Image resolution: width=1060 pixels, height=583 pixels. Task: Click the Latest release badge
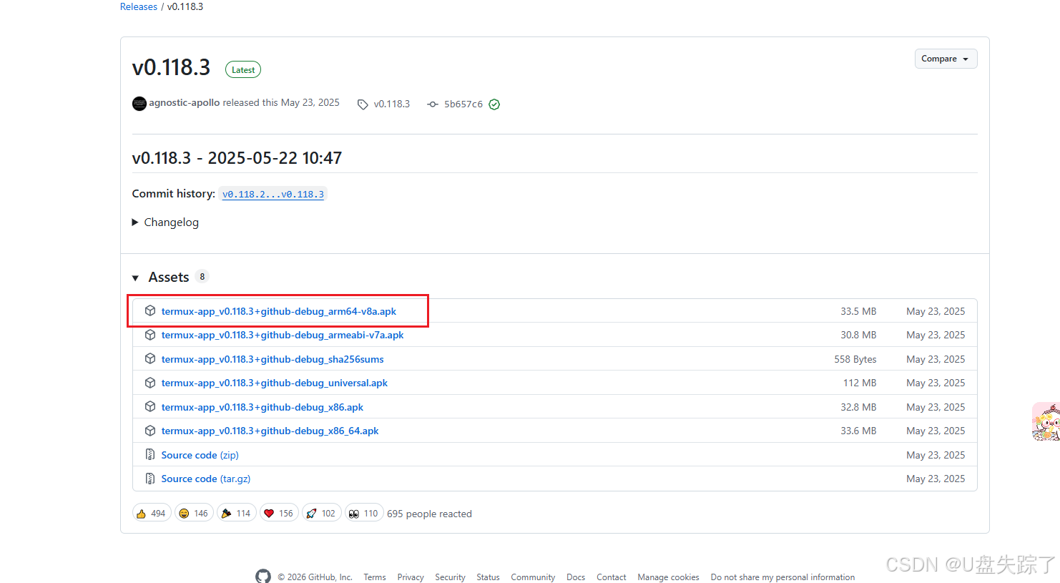[243, 69]
